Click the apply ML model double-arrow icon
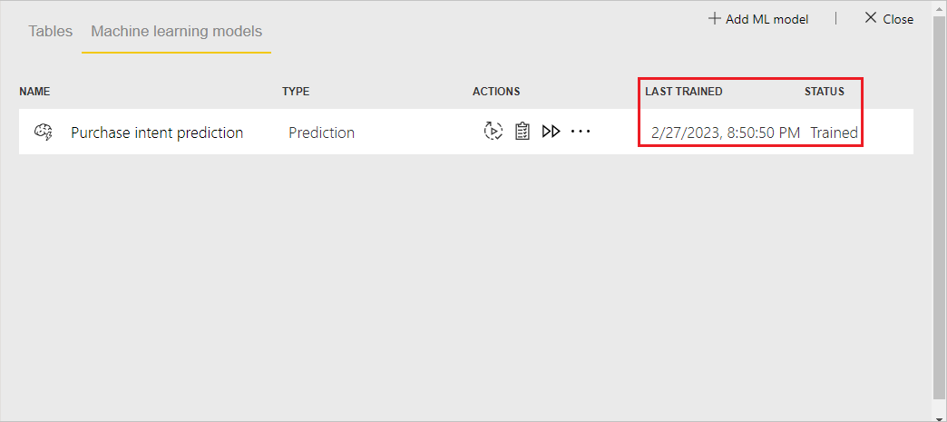Viewport: 947px width, 422px height. point(551,132)
